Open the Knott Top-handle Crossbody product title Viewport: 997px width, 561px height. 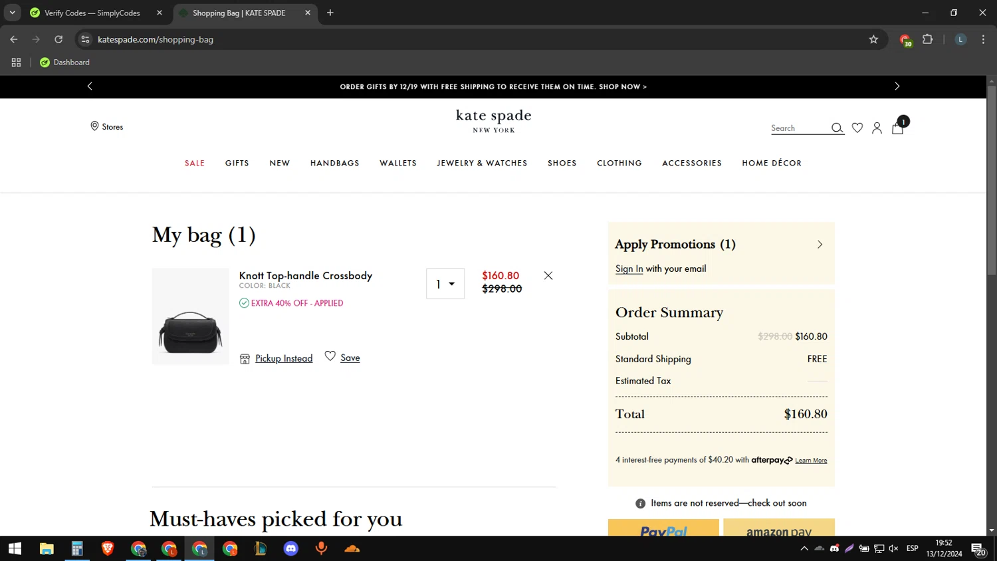click(306, 275)
